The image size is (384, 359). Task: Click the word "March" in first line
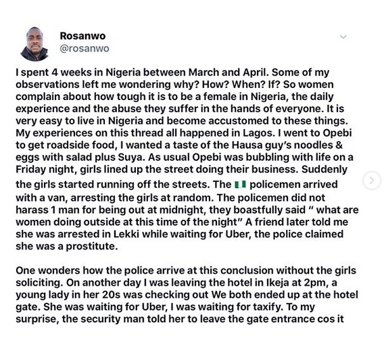[203, 72]
